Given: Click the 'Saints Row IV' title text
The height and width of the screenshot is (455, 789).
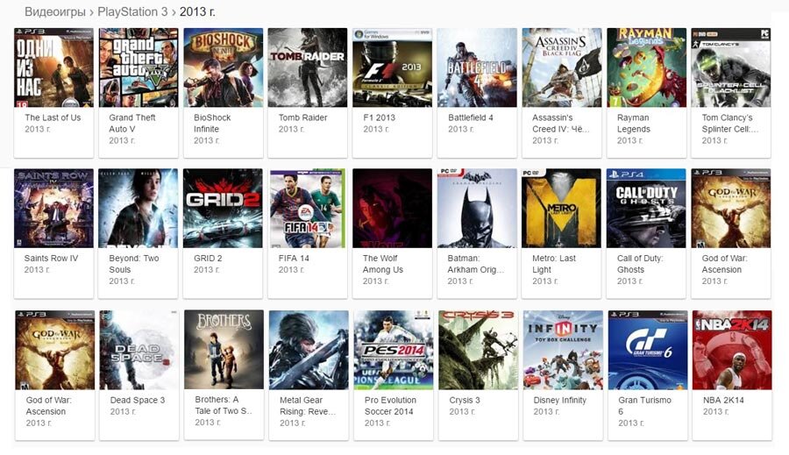Looking at the screenshot, I should [x=52, y=259].
